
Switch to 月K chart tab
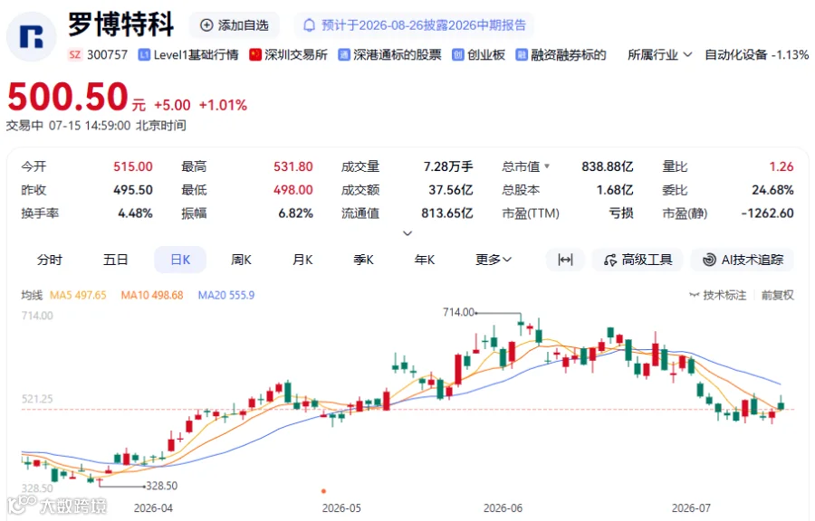302,260
